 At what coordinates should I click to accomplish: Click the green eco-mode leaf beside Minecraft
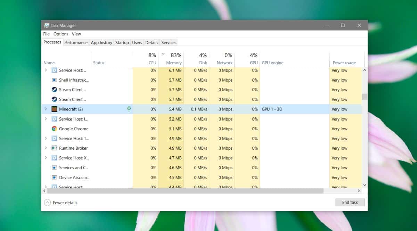click(x=129, y=109)
